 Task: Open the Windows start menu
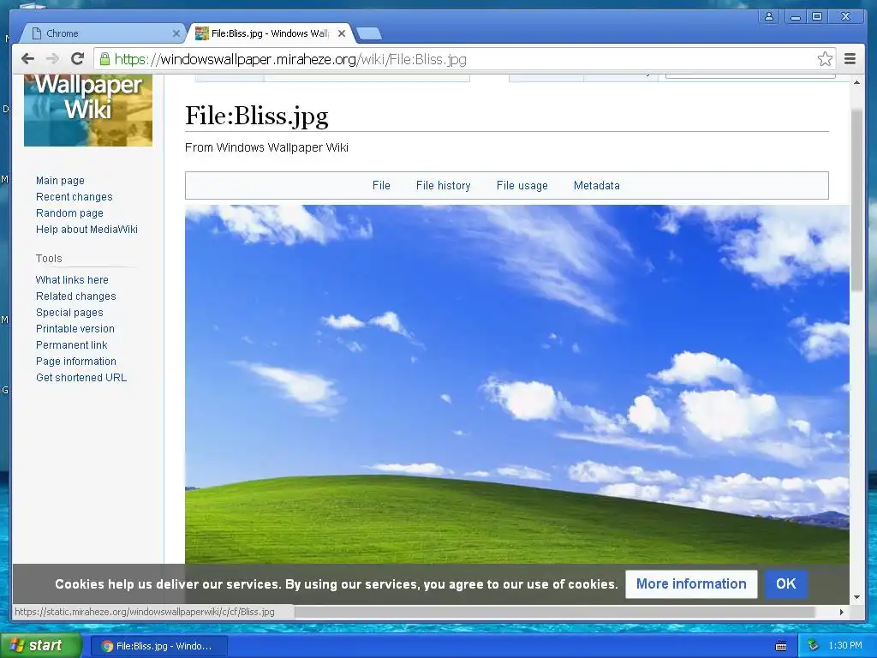(x=41, y=646)
